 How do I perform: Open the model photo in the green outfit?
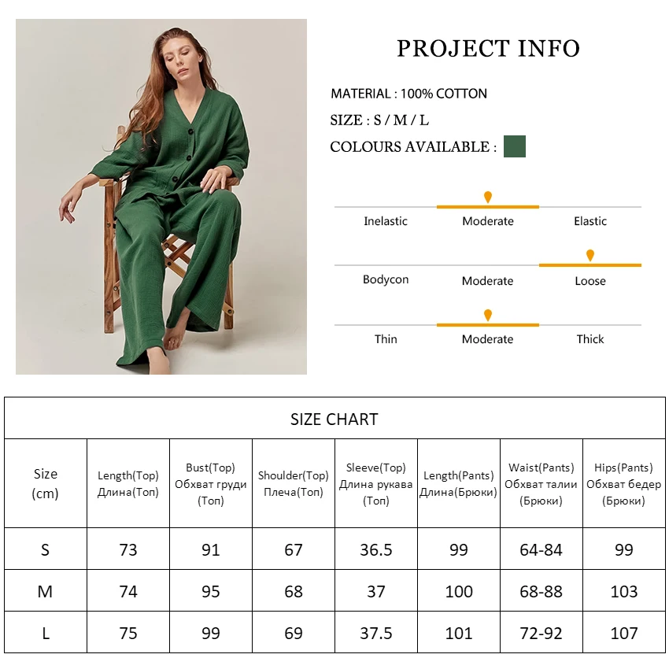tap(161, 197)
